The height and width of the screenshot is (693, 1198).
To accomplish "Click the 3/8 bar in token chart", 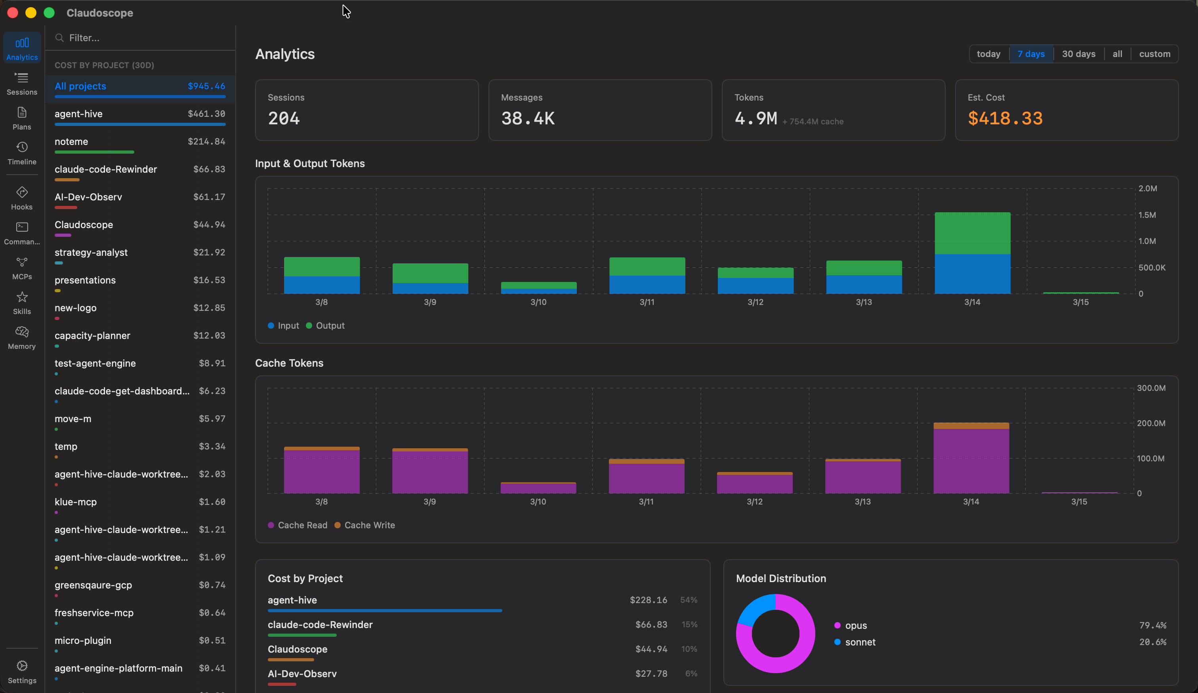I will click(x=322, y=276).
